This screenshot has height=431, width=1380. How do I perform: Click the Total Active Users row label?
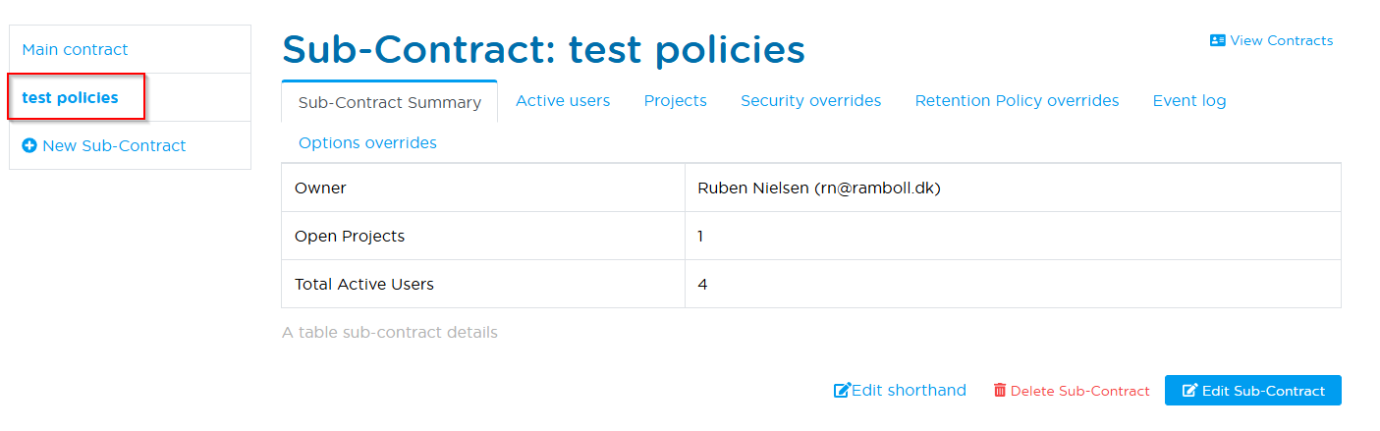tap(364, 284)
